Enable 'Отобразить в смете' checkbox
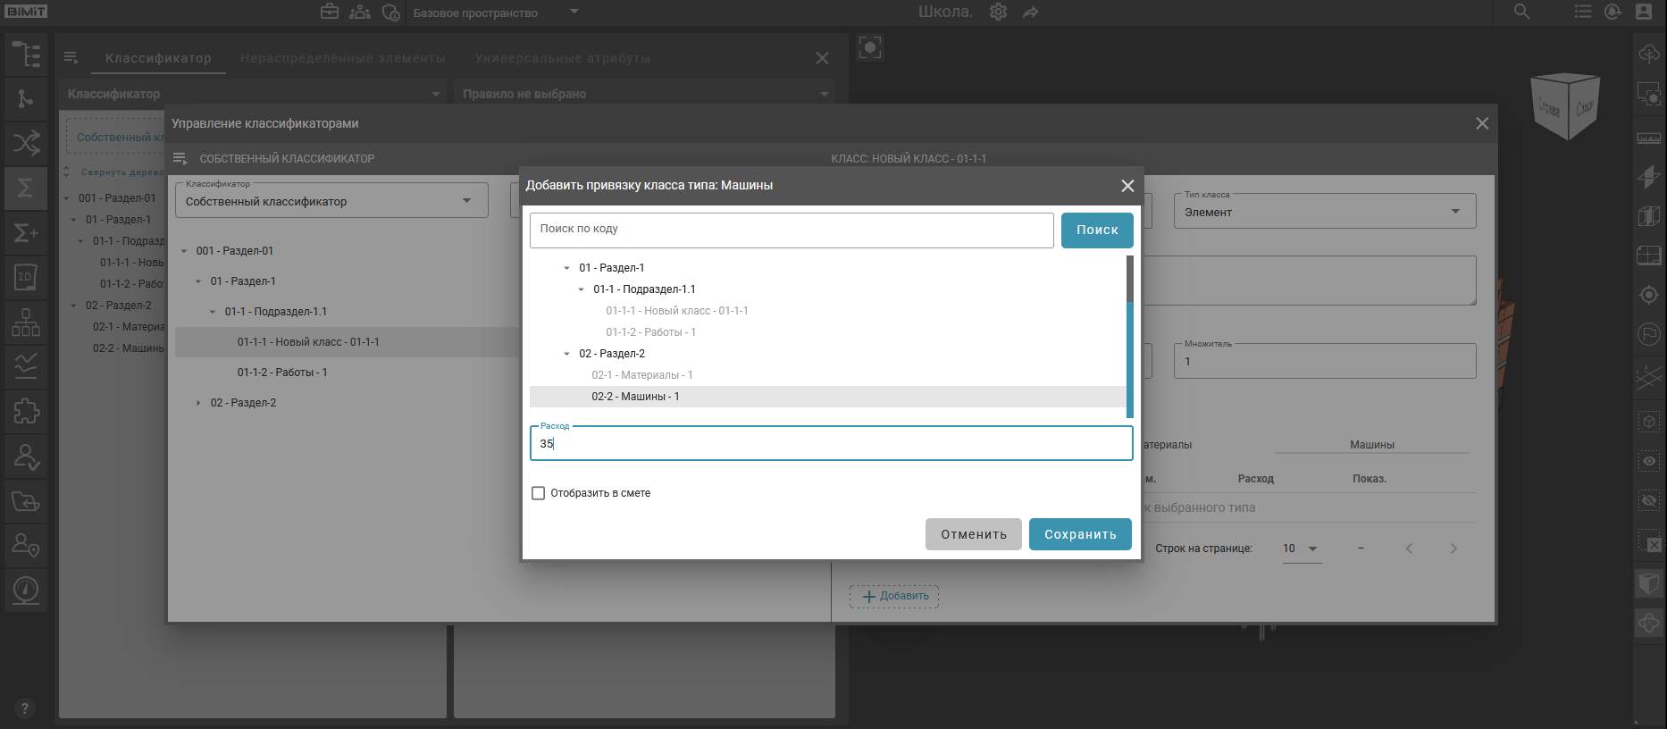1667x729 pixels. click(x=538, y=493)
